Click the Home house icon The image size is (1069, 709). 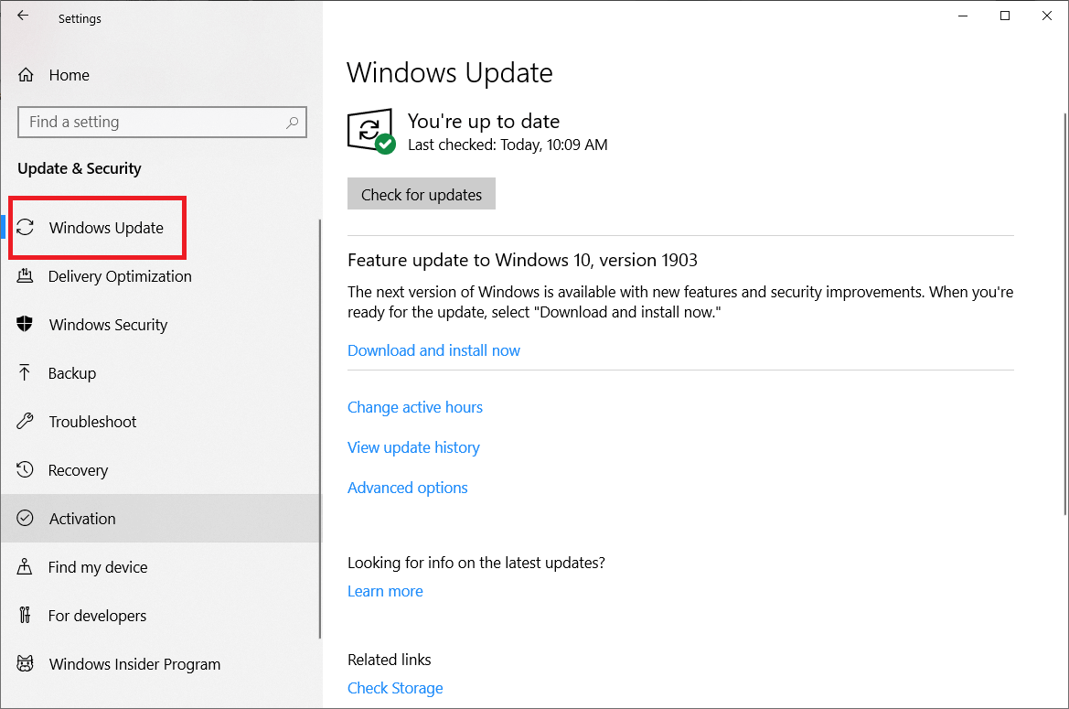26,75
